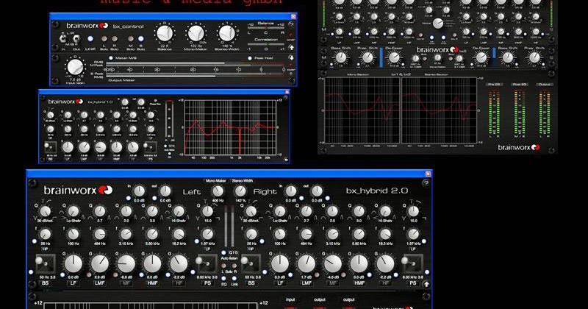Click left LMF gain knob in bx_hybrid 2.0

pos(100,264)
